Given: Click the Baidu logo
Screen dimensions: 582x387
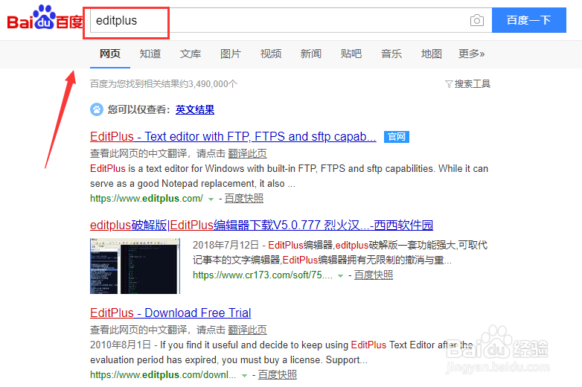Looking at the screenshot, I should 45,17.
